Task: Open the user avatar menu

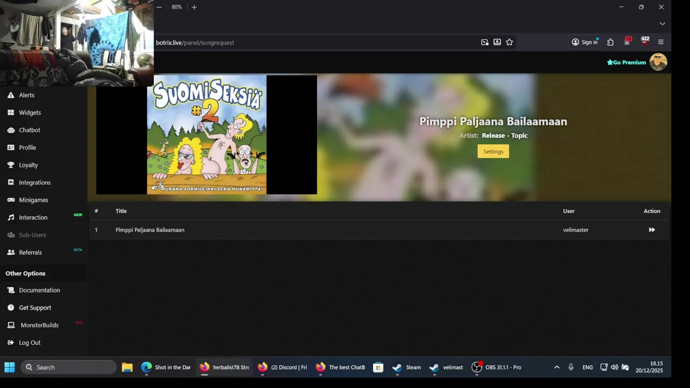Action: (658, 62)
